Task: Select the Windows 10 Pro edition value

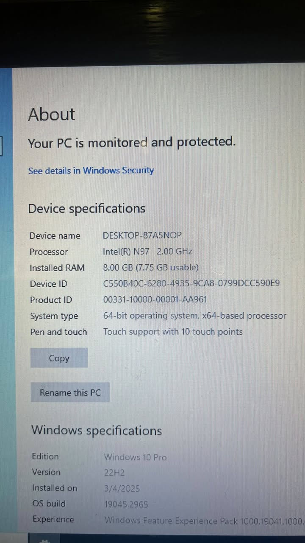Action: (x=135, y=457)
